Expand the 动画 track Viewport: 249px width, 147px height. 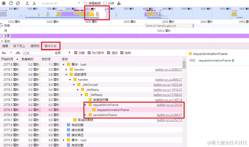[2, 36]
